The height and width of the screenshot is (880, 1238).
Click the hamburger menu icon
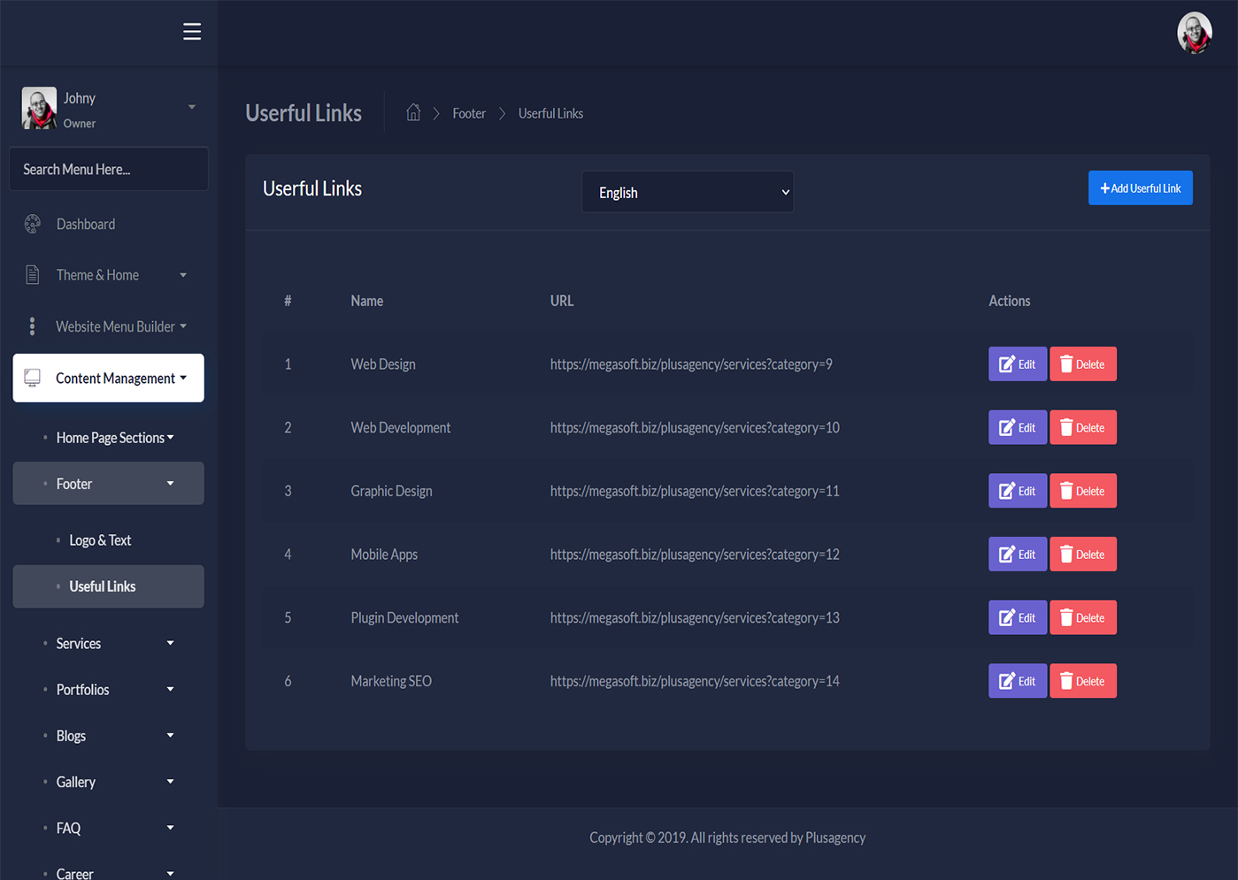[192, 32]
